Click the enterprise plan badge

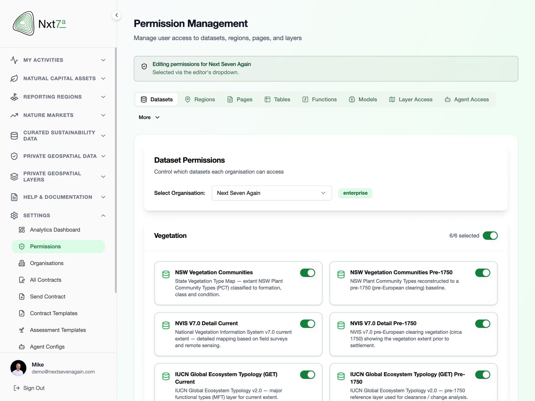click(x=355, y=193)
